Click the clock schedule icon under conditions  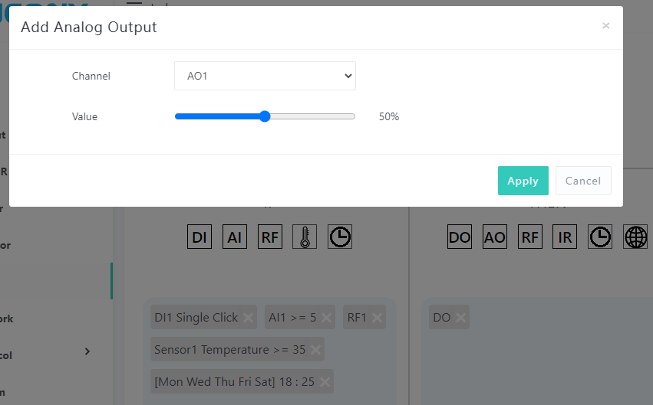click(x=340, y=237)
